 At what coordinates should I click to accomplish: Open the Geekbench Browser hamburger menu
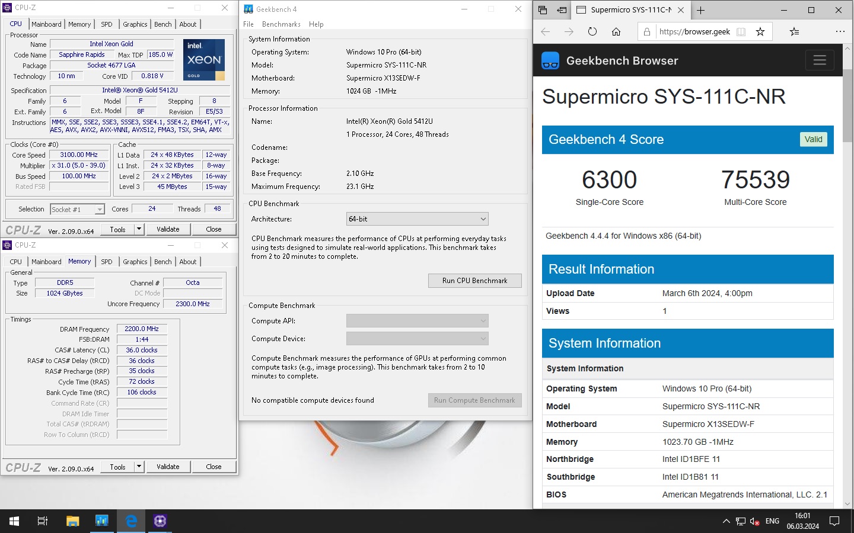[820, 60]
